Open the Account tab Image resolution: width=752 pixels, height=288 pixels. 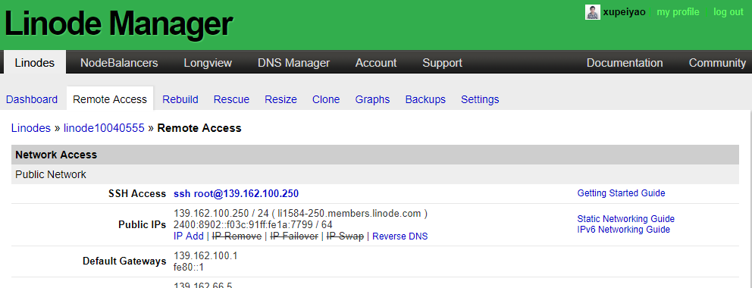click(x=376, y=63)
